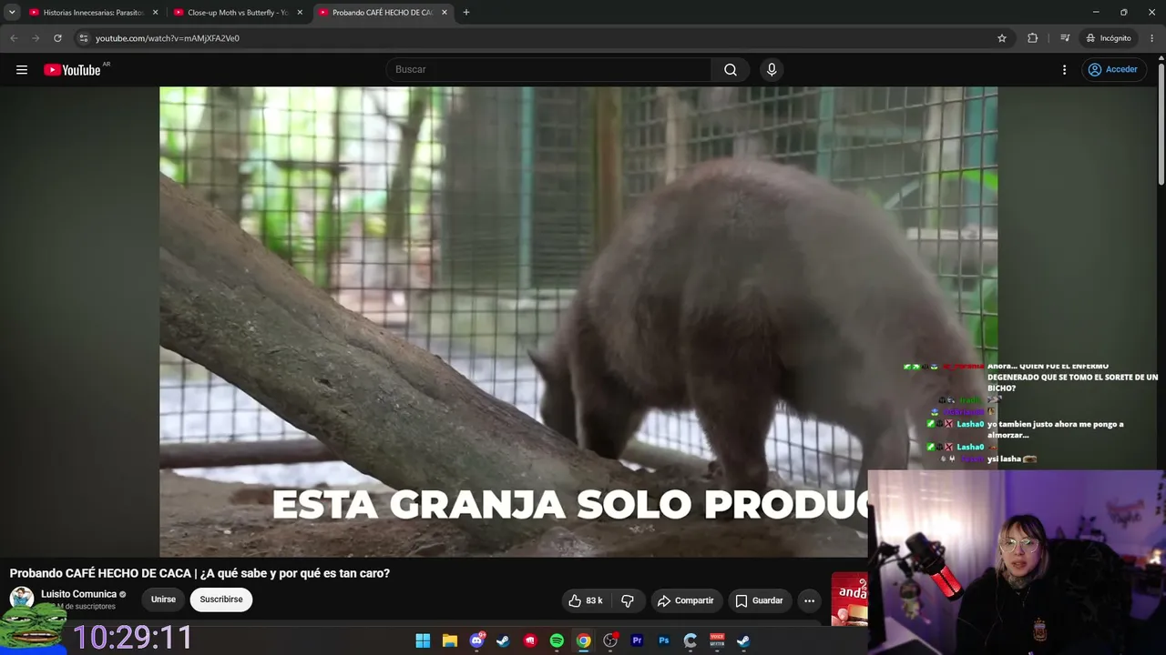Viewport: 1166px width, 655px height.
Task: Click the video player frame
Action: click(x=578, y=322)
